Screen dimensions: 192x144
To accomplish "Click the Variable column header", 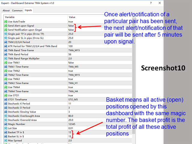I will (30, 17).
